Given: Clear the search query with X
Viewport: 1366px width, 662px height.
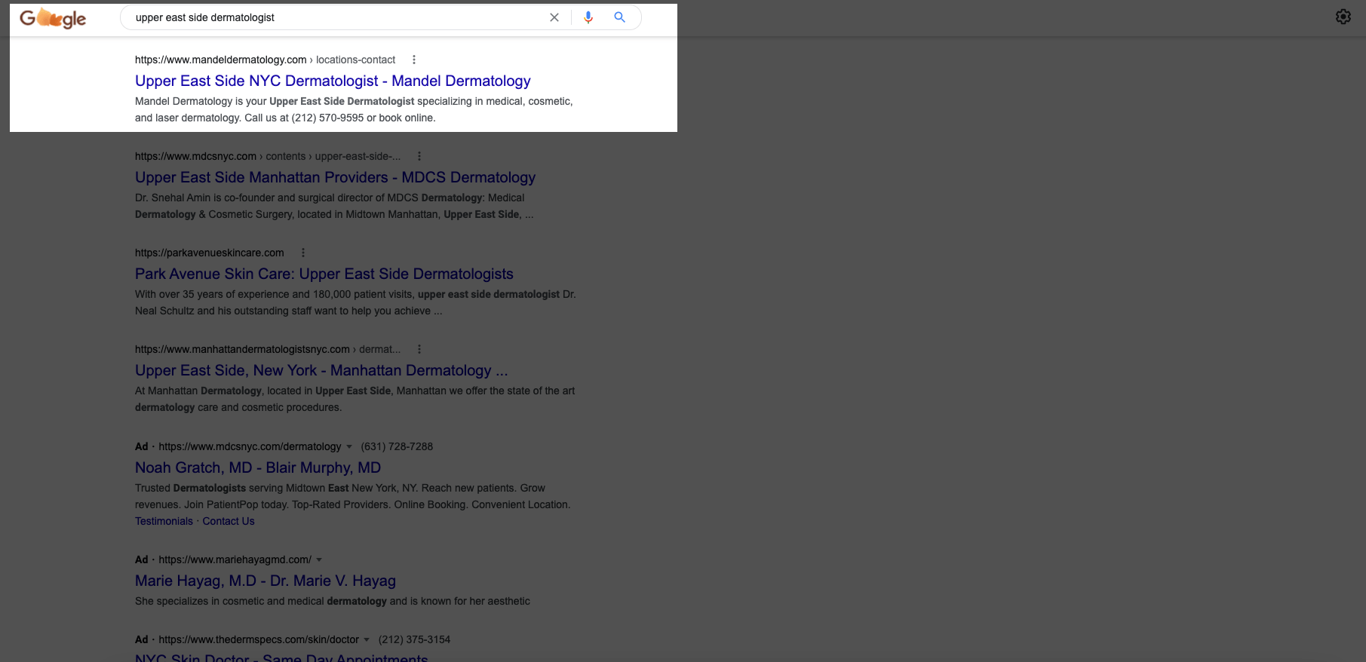Looking at the screenshot, I should (x=554, y=17).
